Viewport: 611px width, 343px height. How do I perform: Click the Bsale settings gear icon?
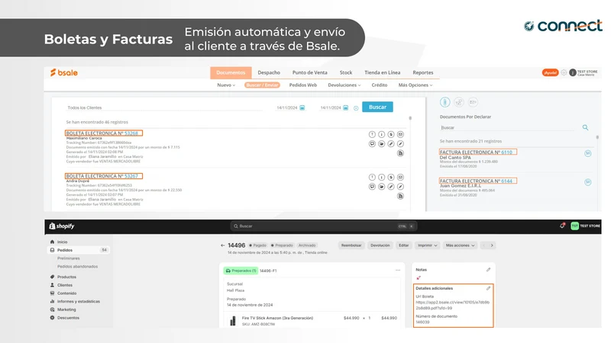(564, 72)
